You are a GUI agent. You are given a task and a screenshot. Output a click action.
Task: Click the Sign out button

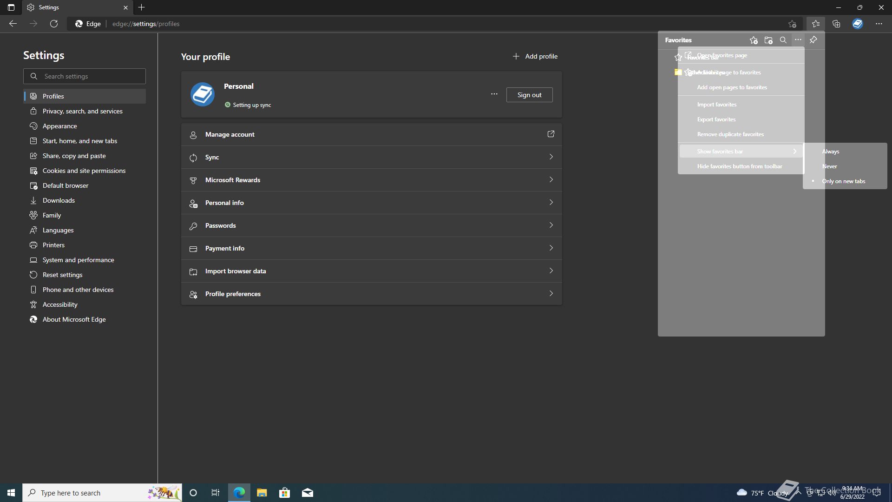pyautogui.click(x=529, y=95)
